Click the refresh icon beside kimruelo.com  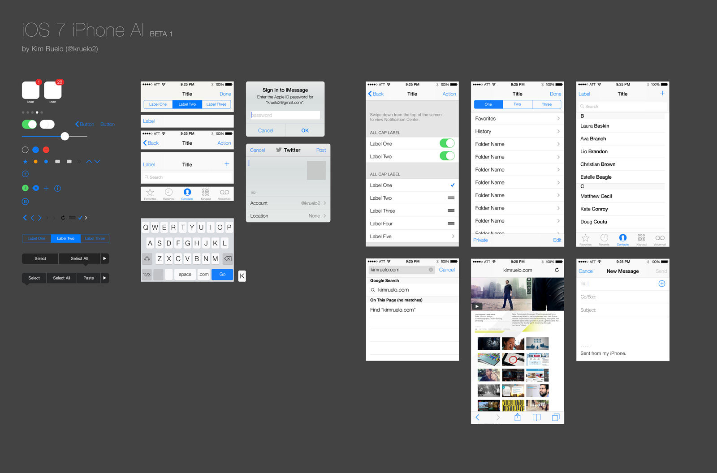557,269
